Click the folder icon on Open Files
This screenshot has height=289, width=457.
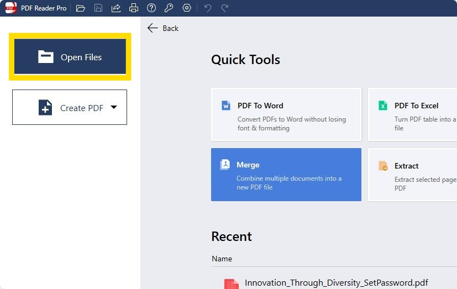46,56
